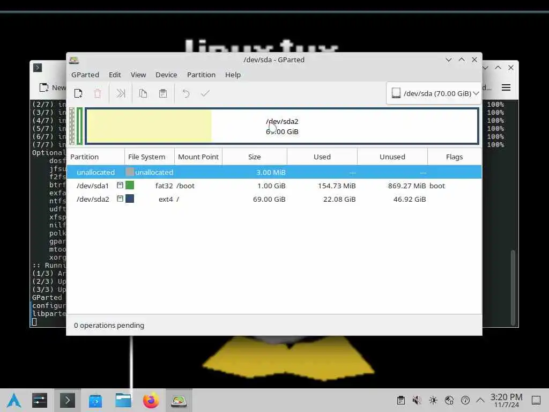The height and width of the screenshot is (412, 549).
Task: Open Discover software center from taskbar
Action: click(95, 400)
